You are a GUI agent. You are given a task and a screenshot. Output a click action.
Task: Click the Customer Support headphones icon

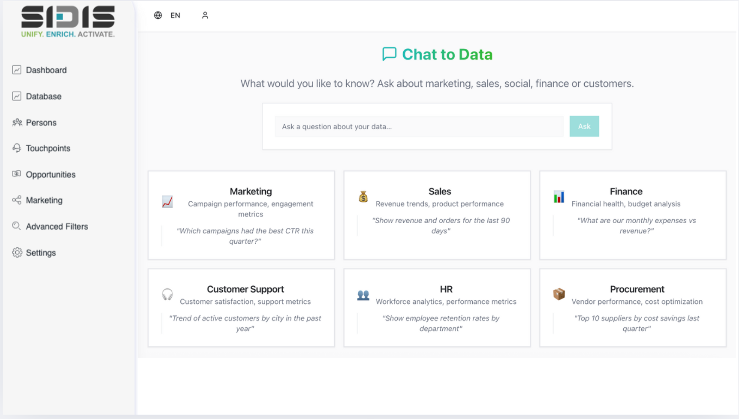pyautogui.click(x=167, y=295)
